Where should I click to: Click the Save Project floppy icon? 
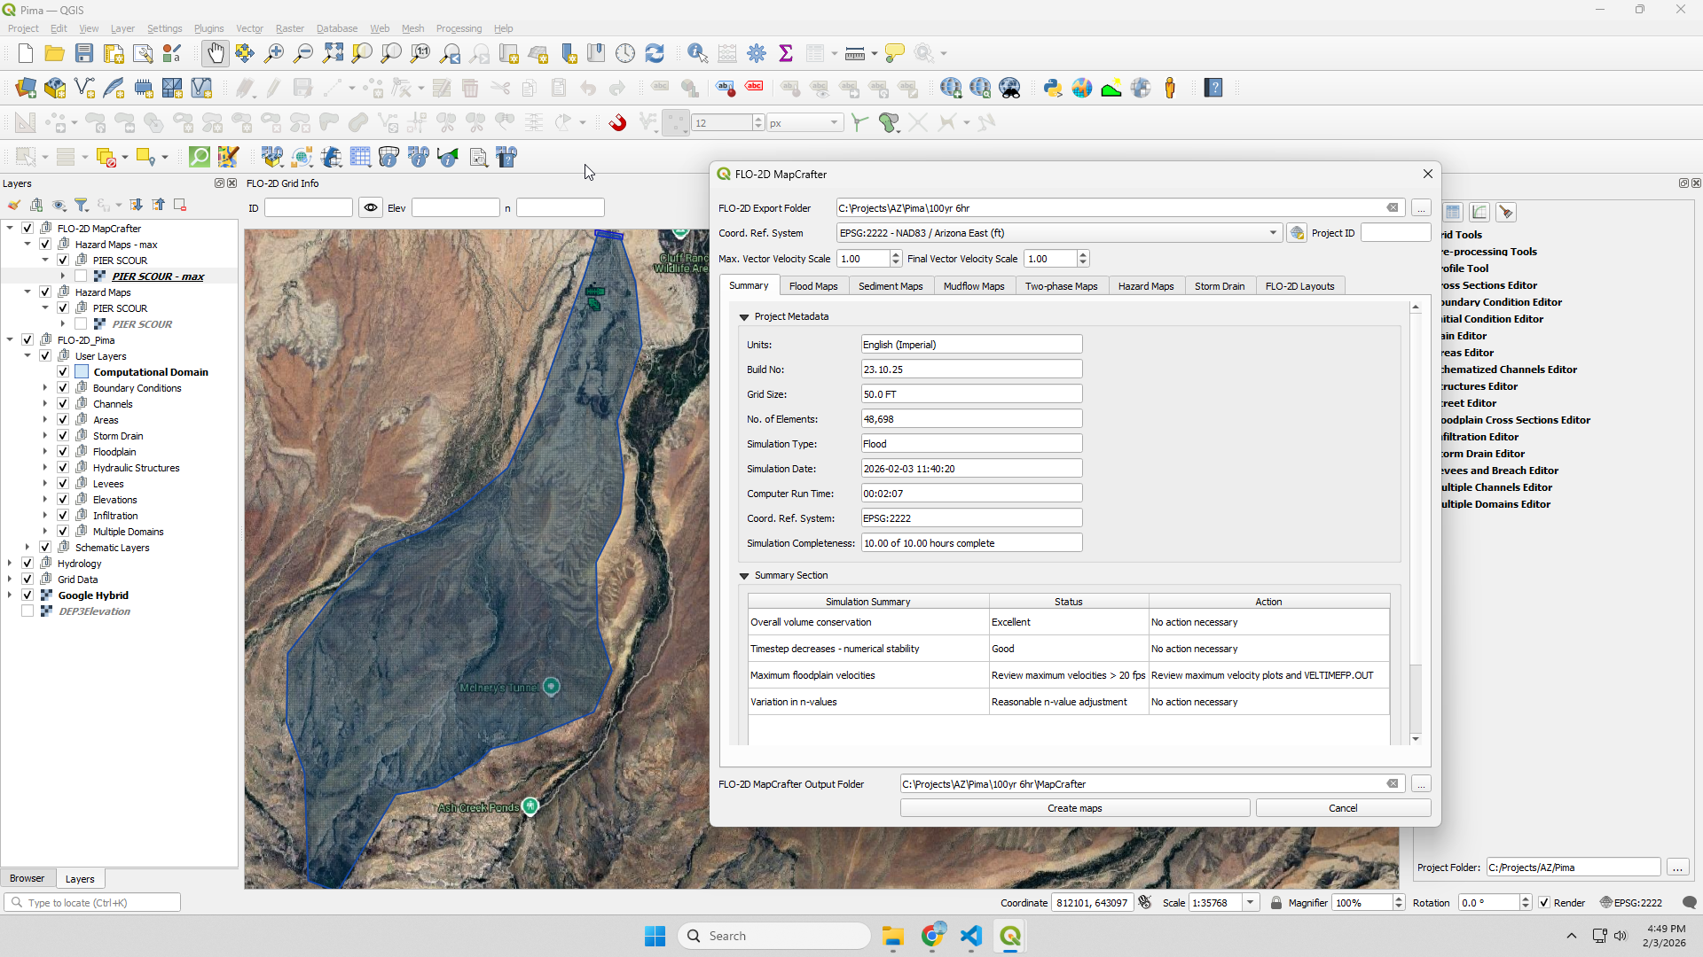tap(84, 53)
